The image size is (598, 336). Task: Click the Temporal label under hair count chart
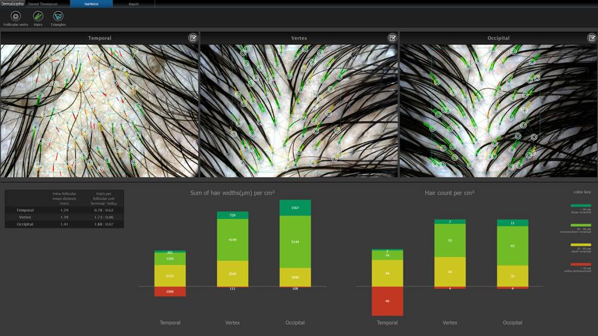pos(387,322)
